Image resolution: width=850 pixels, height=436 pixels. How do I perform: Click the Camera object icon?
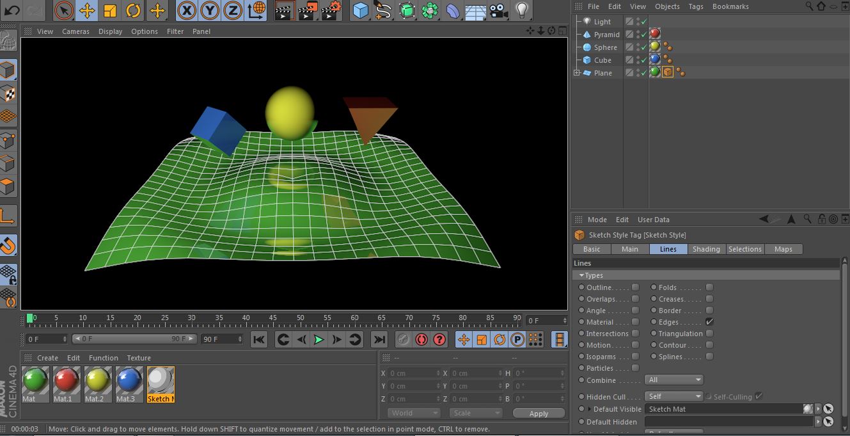[499, 10]
